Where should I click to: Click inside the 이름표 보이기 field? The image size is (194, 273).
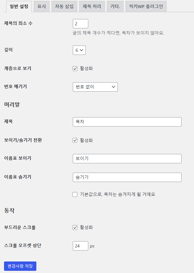127,158
